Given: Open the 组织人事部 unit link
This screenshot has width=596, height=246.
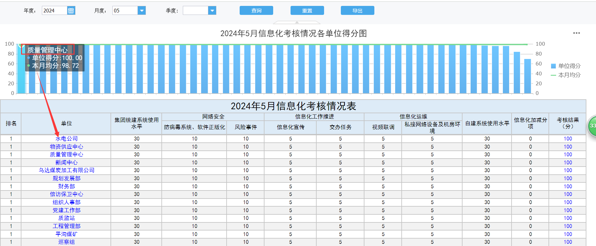Looking at the screenshot, I should pyautogui.click(x=66, y=202).
